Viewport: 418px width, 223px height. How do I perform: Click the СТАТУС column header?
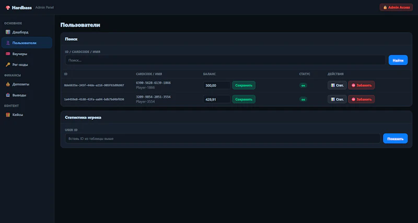coord(305,74)
